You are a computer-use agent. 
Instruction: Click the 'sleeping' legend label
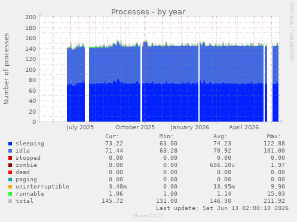(x=30, y=144)
